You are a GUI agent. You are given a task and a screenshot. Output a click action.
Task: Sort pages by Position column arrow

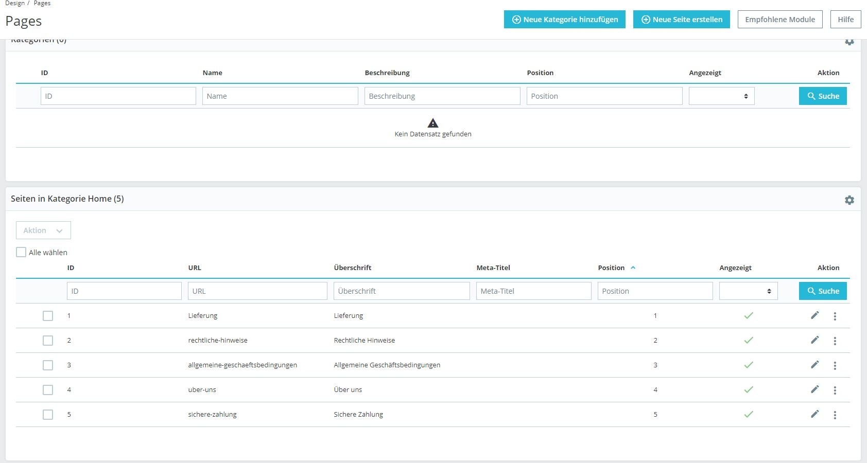point(633,268)
